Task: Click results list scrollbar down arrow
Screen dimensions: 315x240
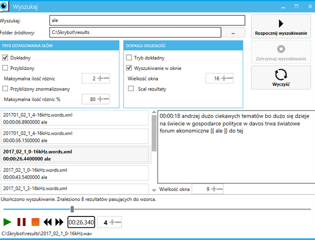Action: (x=154, y=190)
